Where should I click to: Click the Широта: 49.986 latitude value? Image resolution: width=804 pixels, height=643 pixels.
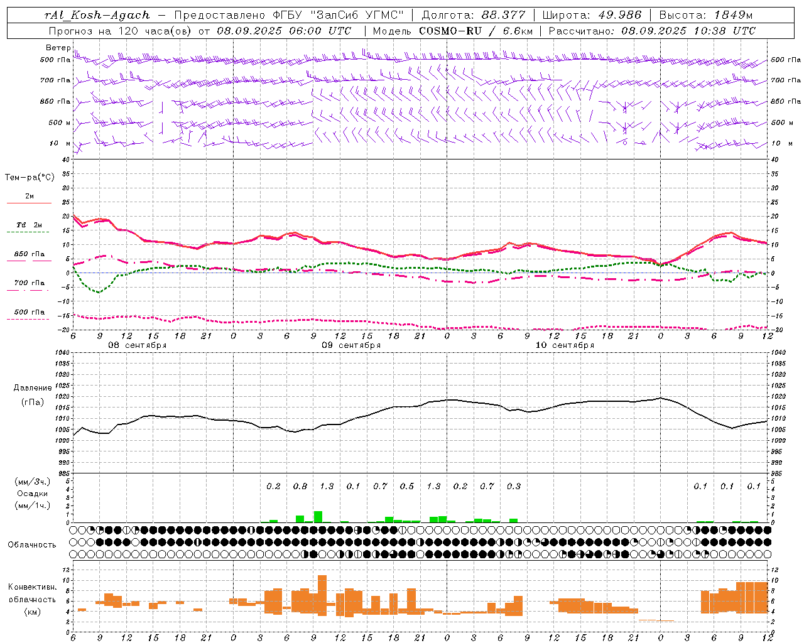coord(592,15)
